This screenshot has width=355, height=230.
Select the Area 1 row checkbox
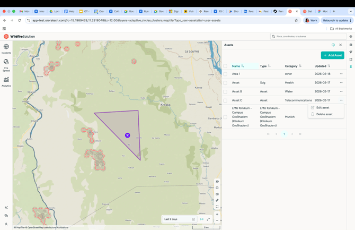[x=225, y=74]
